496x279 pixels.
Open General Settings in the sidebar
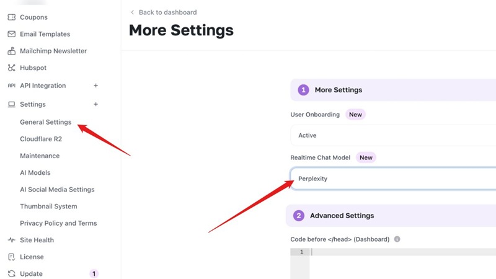click(45, 122)
